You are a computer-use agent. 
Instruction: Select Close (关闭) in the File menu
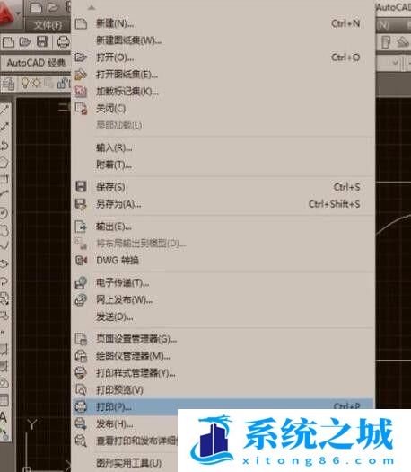click(223, 109)
